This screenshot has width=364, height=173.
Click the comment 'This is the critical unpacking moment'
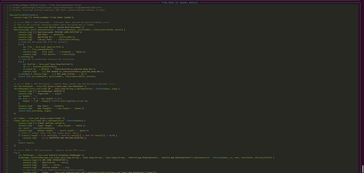(x=54, y=25)
